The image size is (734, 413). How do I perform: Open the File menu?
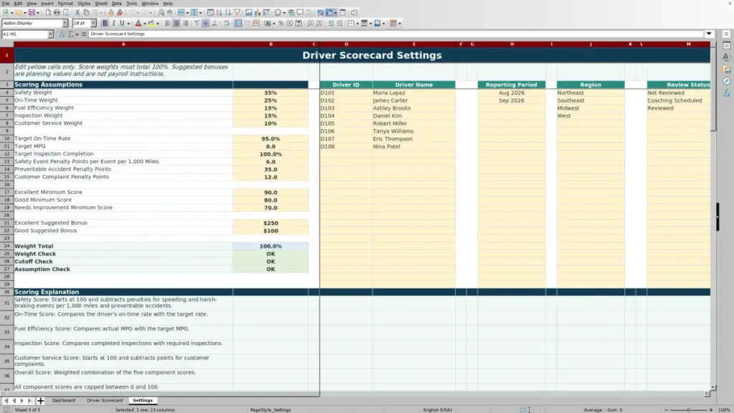pyautogui.click(x=6, y=4)
